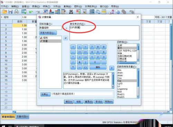Insert selected function with up arrow button

point(112,68)
